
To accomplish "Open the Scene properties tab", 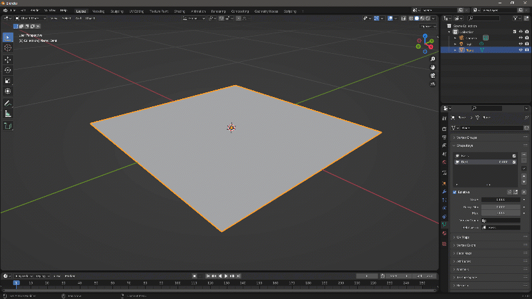I will [444, 154].
